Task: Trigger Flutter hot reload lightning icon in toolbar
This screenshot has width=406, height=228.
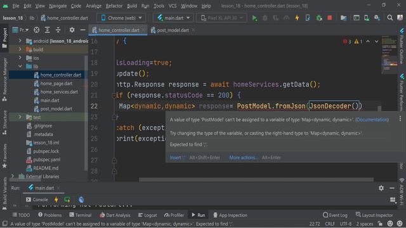Action: pos(297,18)
